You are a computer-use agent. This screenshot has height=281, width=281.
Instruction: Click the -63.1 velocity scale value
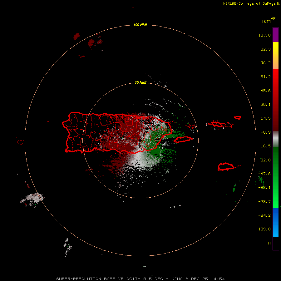[x=264, y=188]
